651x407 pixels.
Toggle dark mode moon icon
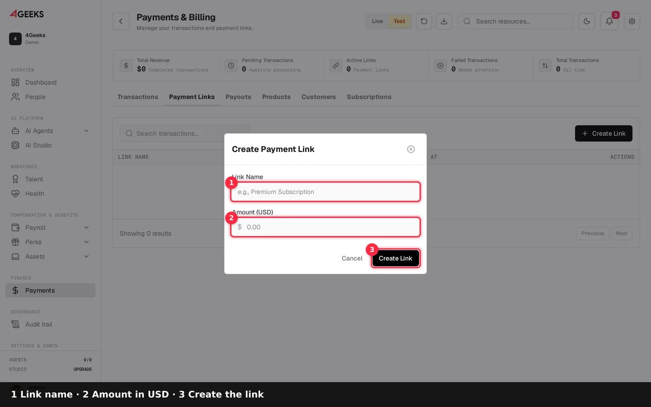(587, 21)
